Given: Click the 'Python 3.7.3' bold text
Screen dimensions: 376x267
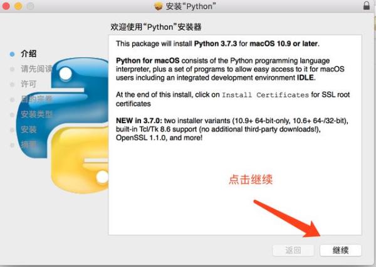Looking at the screenshot, I should (216, 44).
